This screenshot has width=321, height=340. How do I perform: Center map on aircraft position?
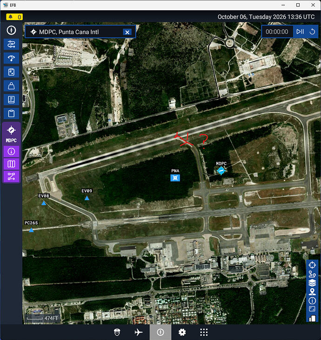(x=312, y=265)
